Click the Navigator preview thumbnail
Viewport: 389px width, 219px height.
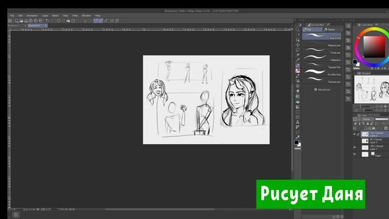pyautogui.click(x=371, y=89)
